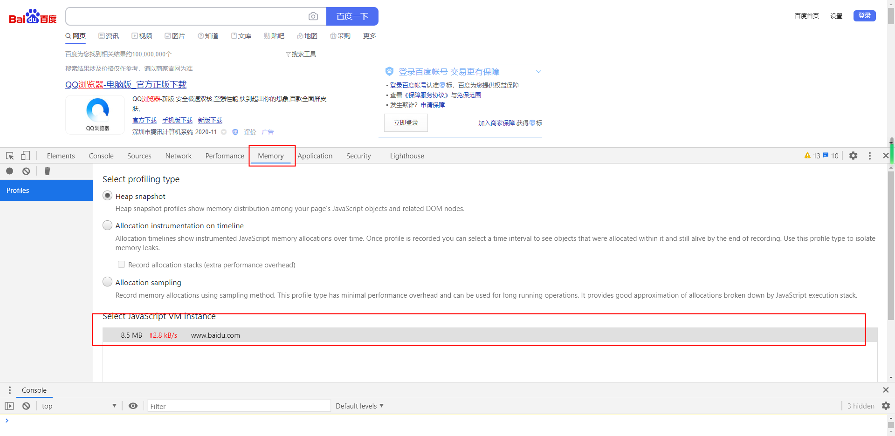Switch to the 图片 images category
This screenshot has width=895, height=436.
175,36
